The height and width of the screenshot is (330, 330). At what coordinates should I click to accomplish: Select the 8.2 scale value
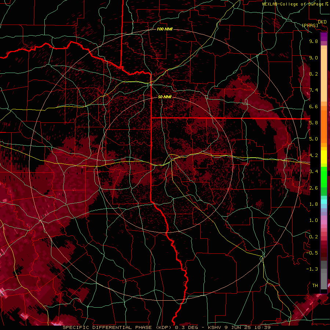(x=313, y=74)
